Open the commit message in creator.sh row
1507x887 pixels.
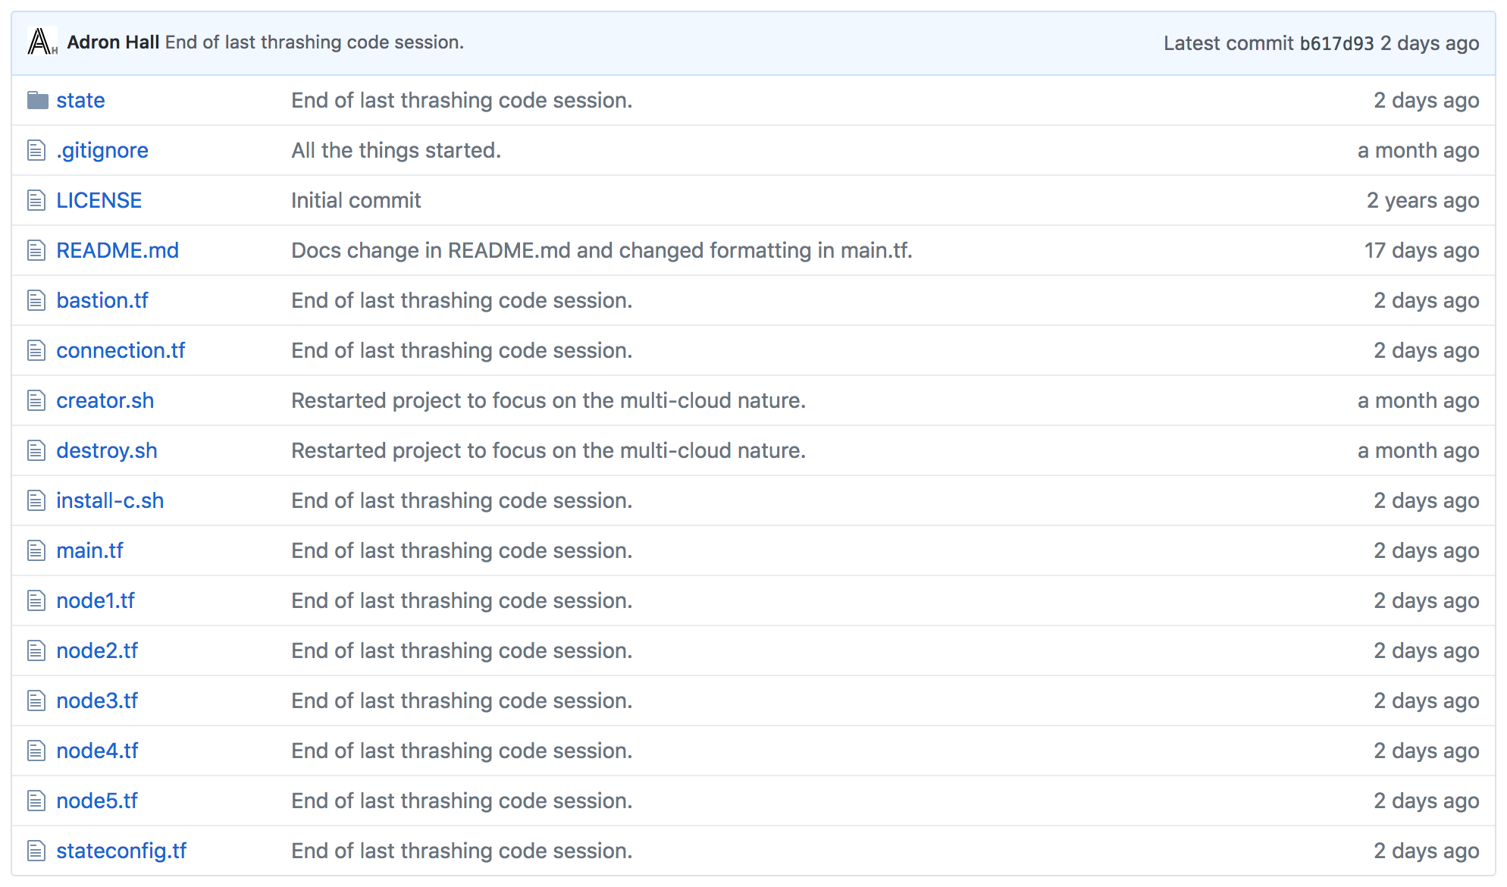(x=549, y=400)
